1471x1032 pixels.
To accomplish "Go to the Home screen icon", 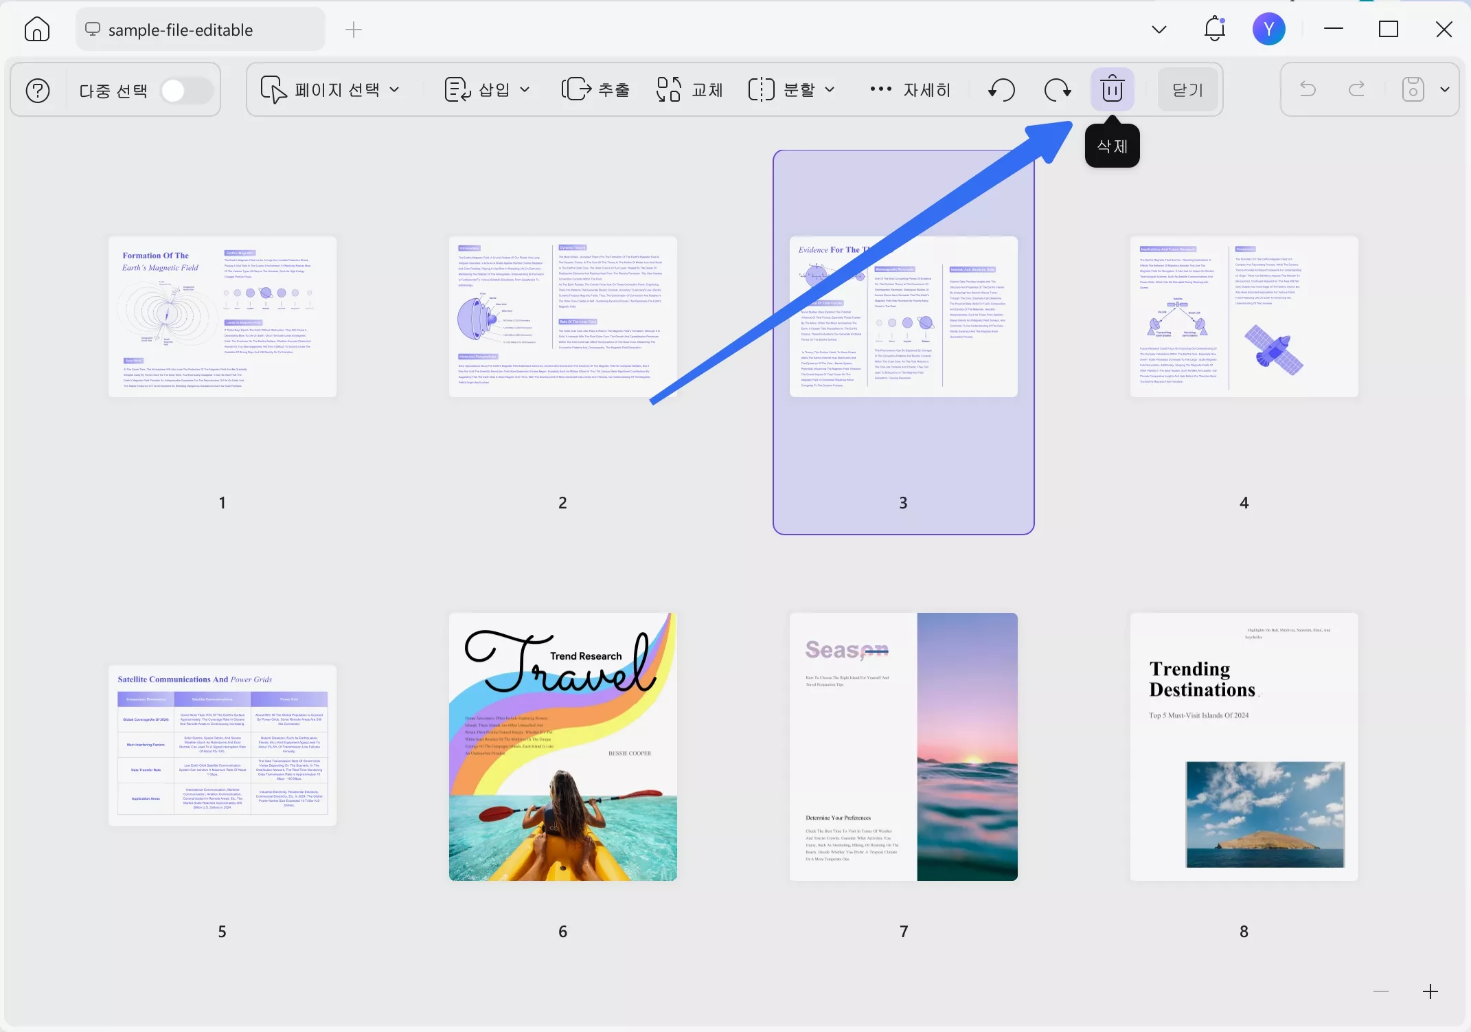I will 37,30.
